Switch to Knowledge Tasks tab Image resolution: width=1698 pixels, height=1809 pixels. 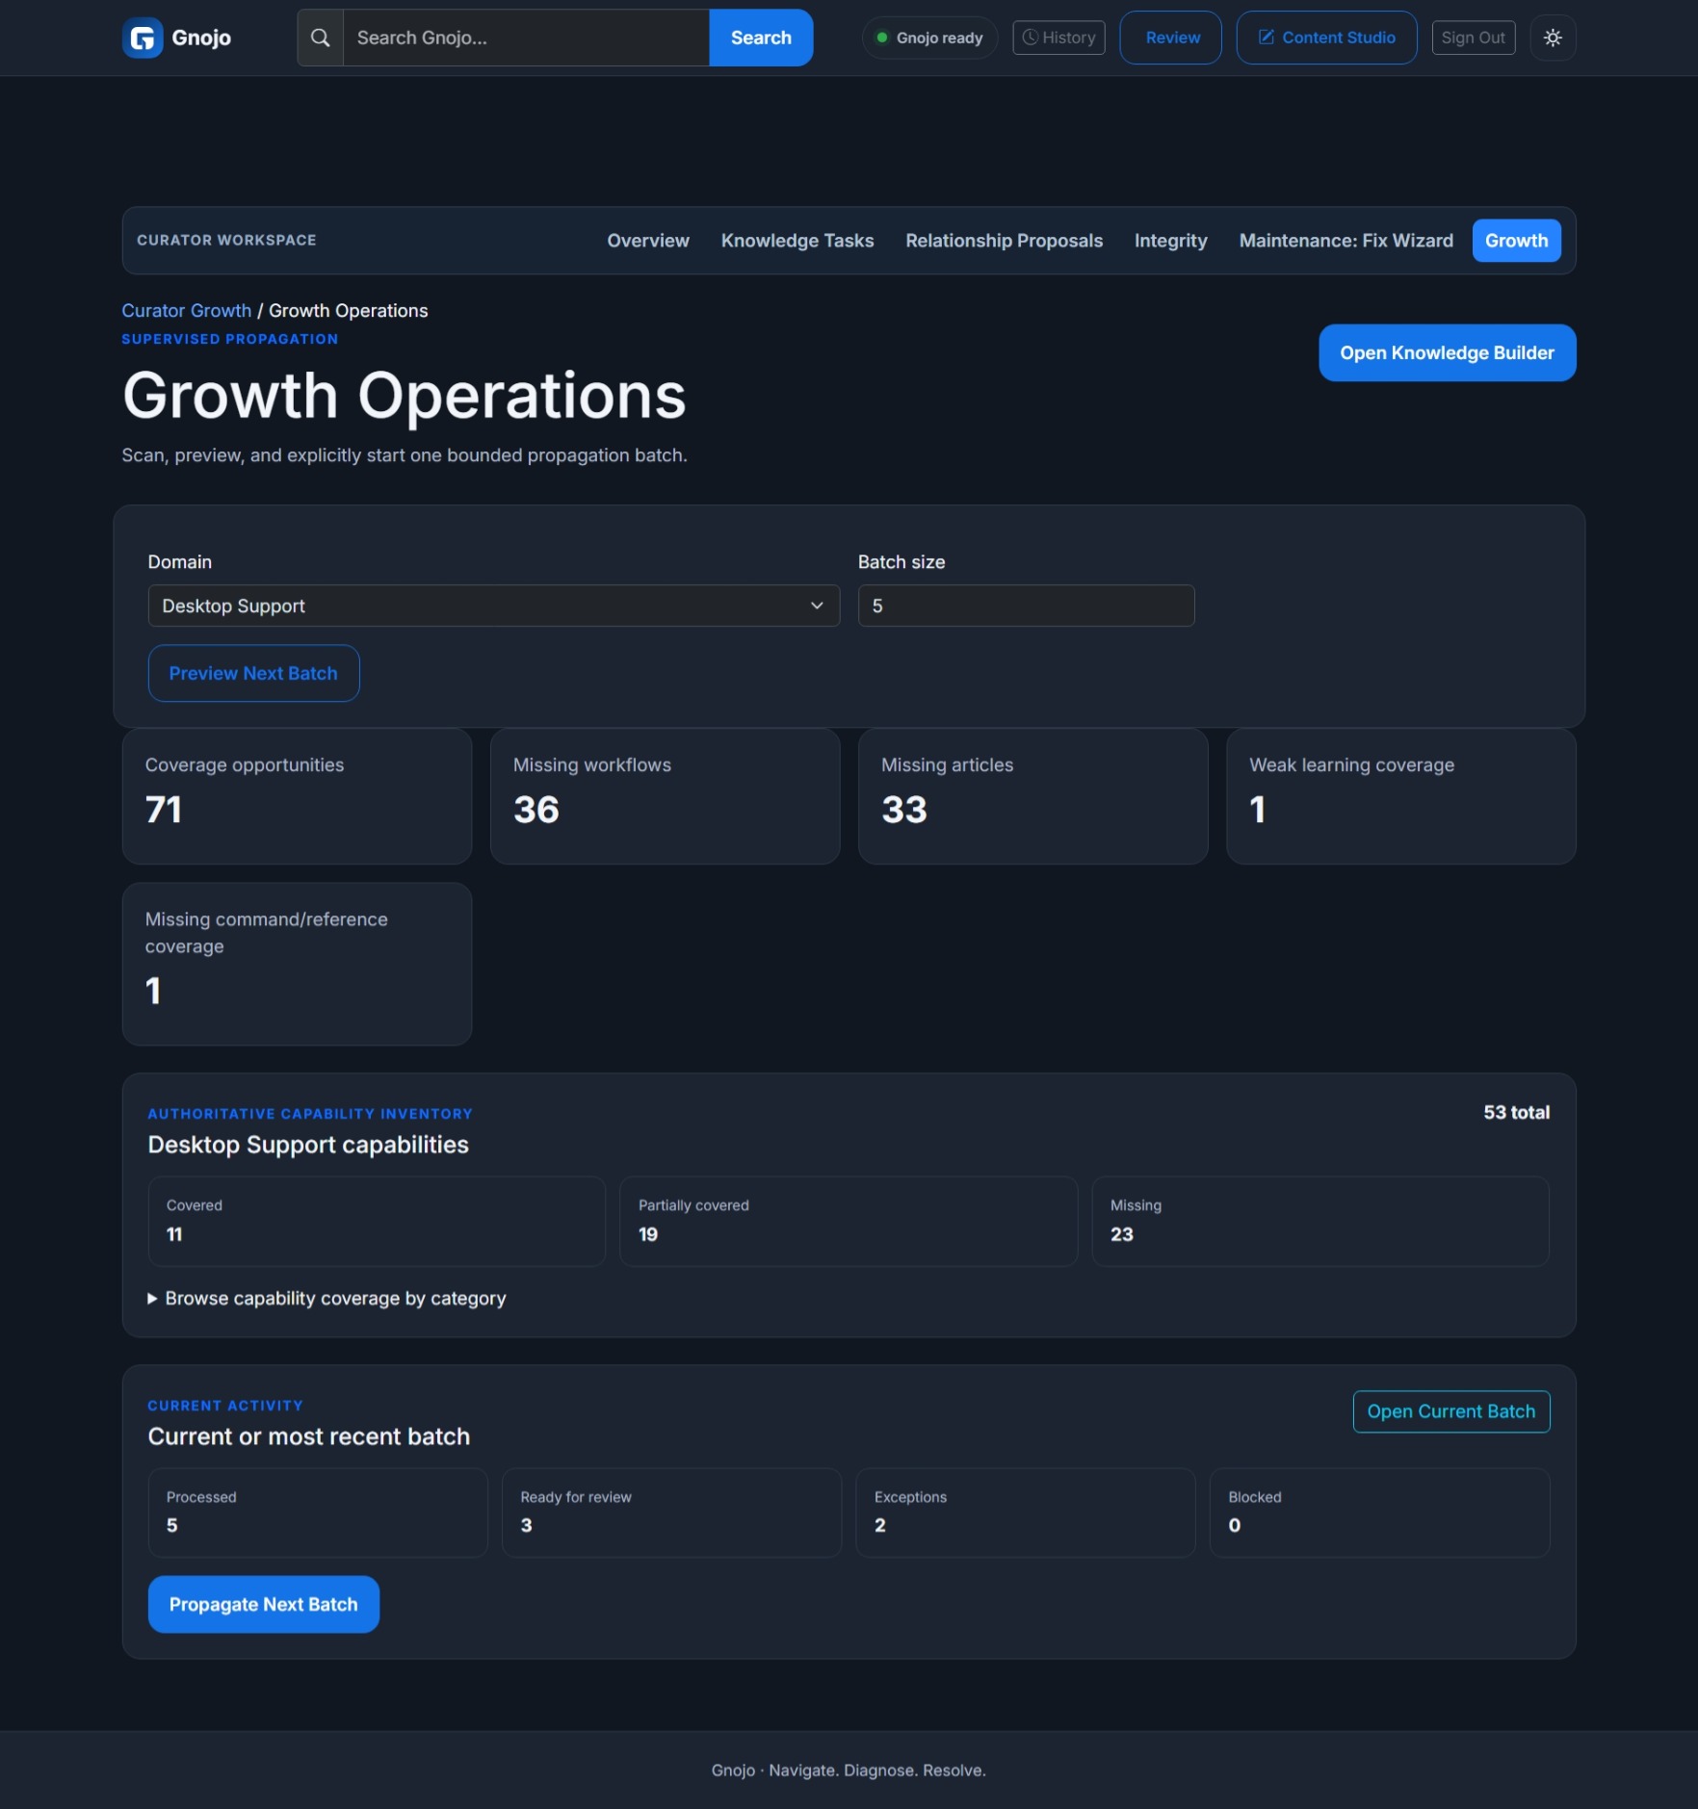(x=797, y=241)
